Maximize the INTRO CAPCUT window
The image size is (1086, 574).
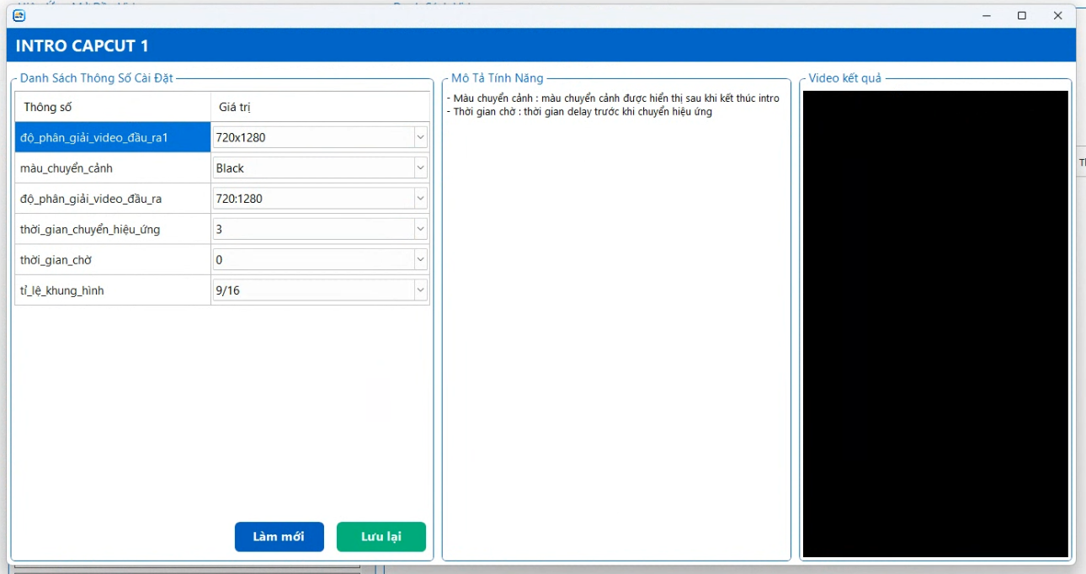click(1022, 15)
